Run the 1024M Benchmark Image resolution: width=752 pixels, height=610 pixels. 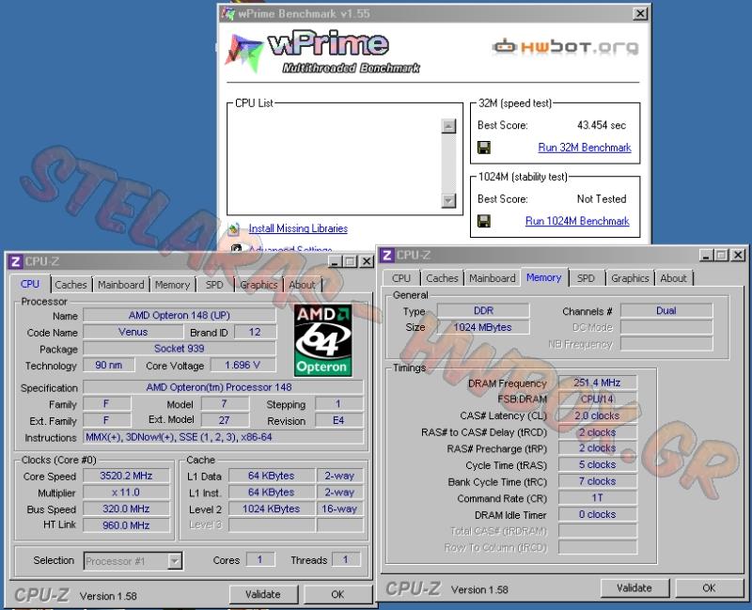(x=577, y=221)
